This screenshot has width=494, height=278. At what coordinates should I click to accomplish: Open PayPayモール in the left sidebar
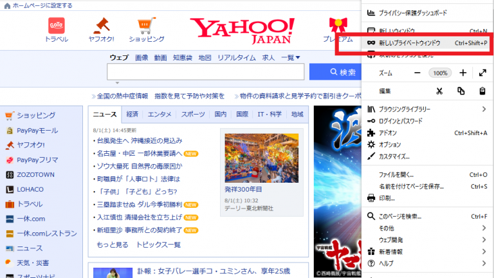[x=37, y=131]
